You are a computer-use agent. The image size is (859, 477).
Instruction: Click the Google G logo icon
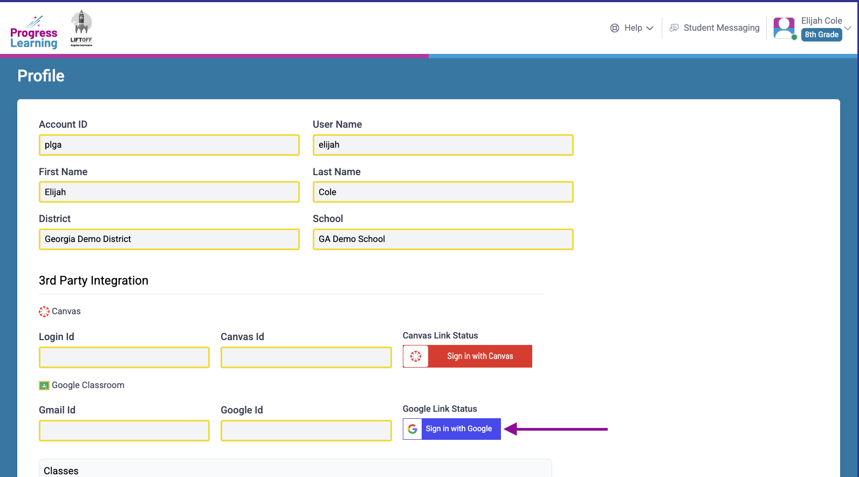tap(413, 429)
